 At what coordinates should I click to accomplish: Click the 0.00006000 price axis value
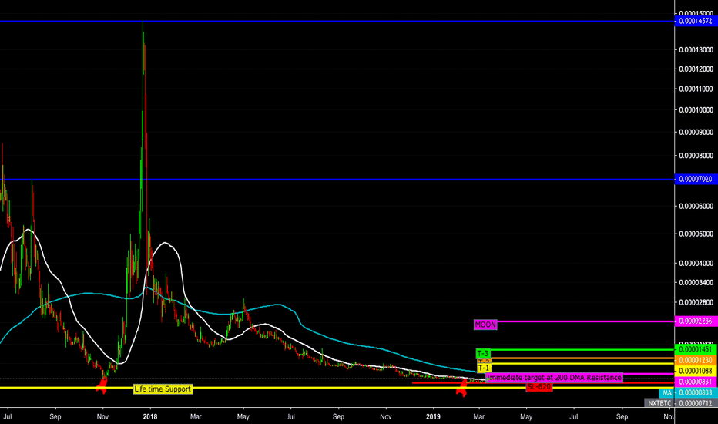(696, 207)
